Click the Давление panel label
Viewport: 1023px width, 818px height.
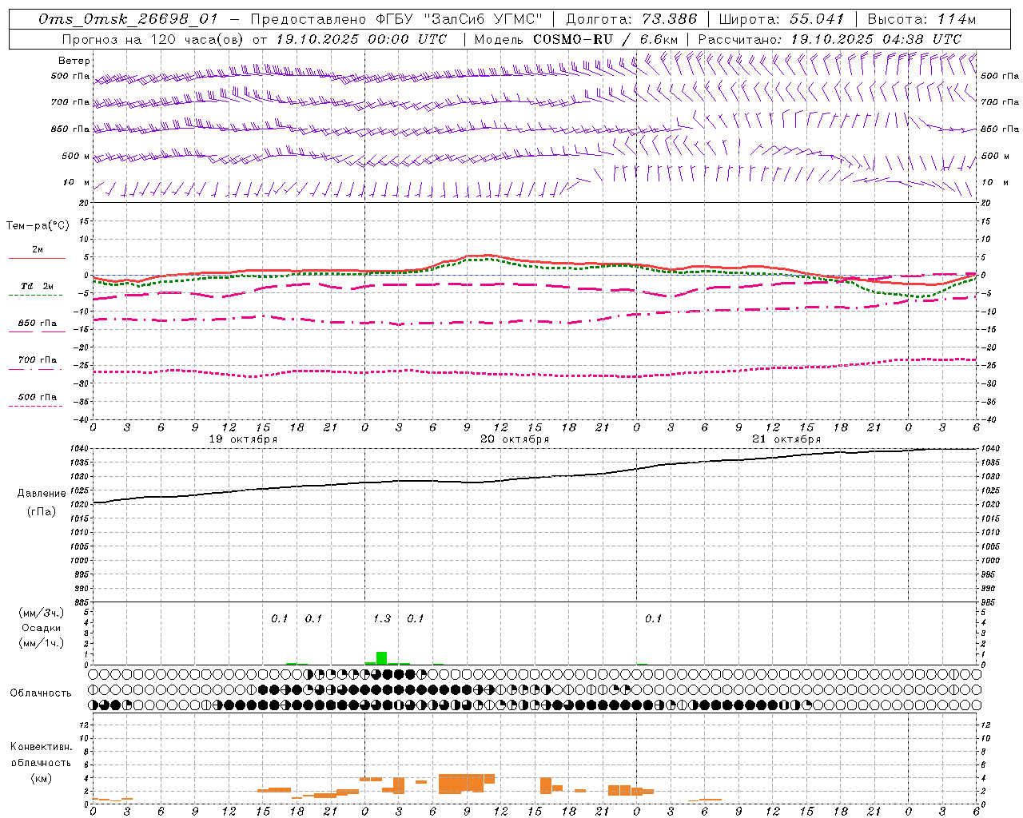(42, 494)
